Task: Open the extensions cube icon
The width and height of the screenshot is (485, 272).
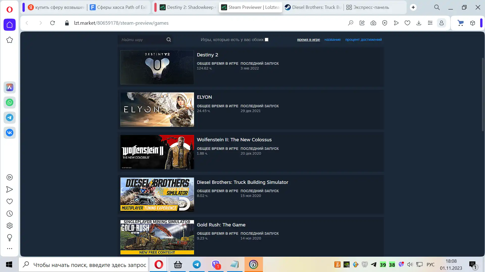Action: 473,23
